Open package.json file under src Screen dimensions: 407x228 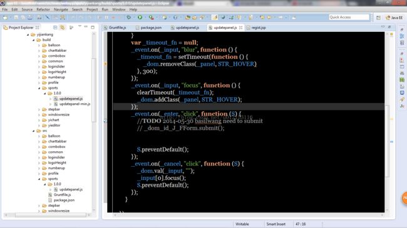64,200
